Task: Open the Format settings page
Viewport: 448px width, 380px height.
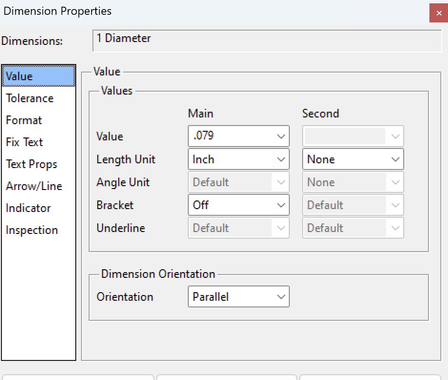Action: coord(24,120)
